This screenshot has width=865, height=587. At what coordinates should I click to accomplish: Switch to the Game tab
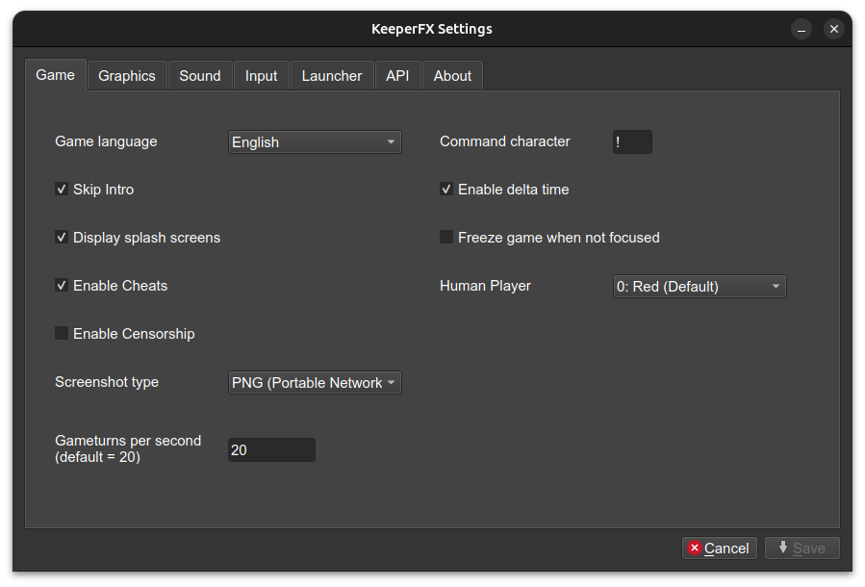pyautogui.click(x=56, y=75)
